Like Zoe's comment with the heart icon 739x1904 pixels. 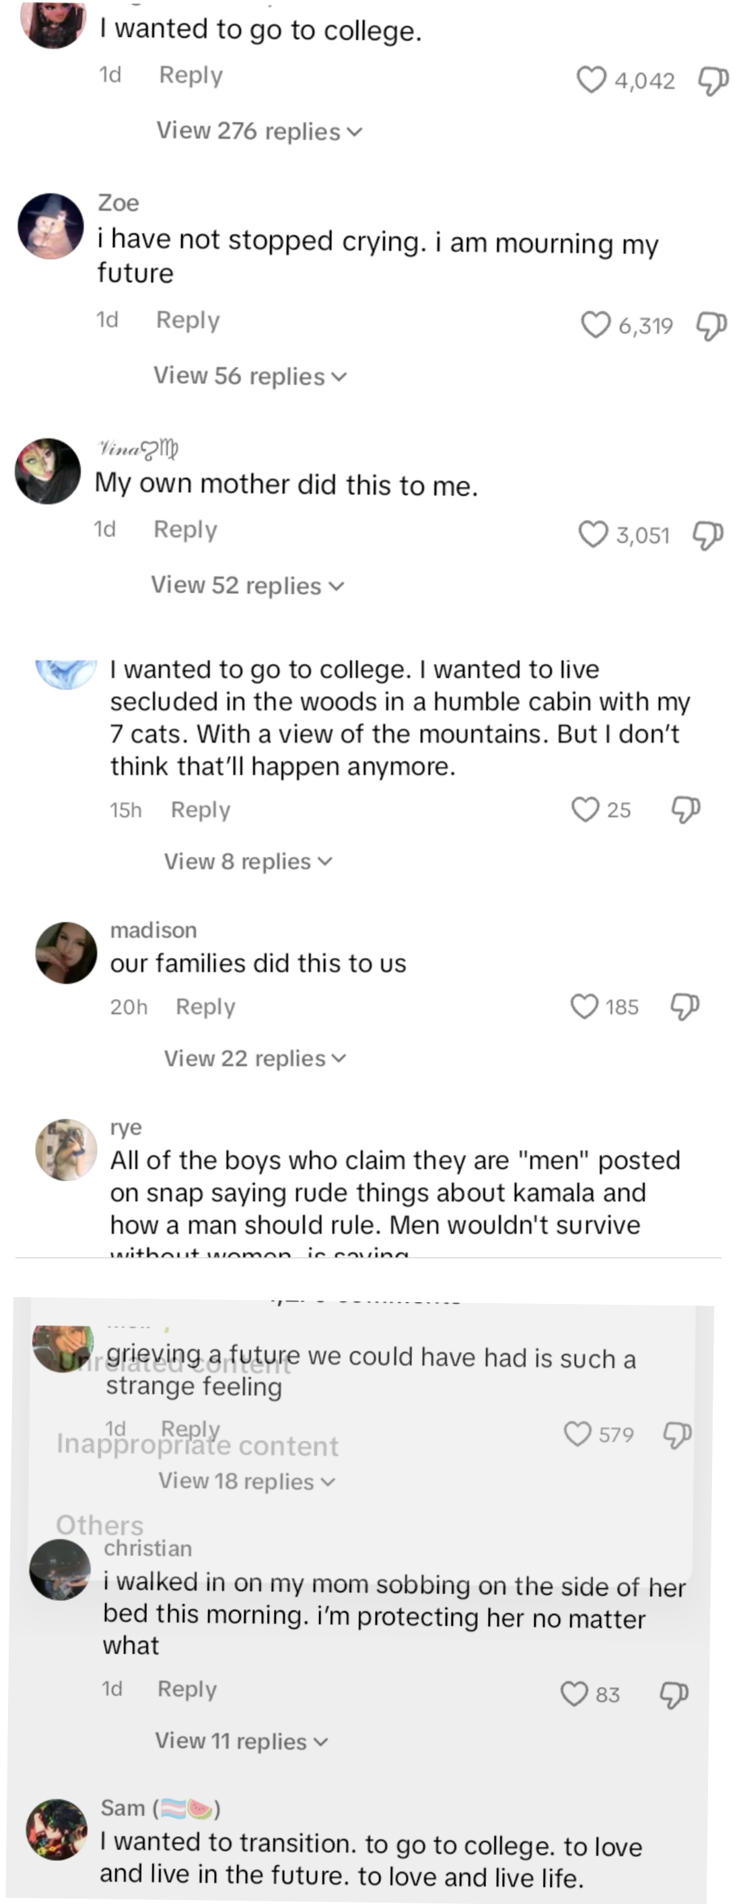tap(596, 325)
